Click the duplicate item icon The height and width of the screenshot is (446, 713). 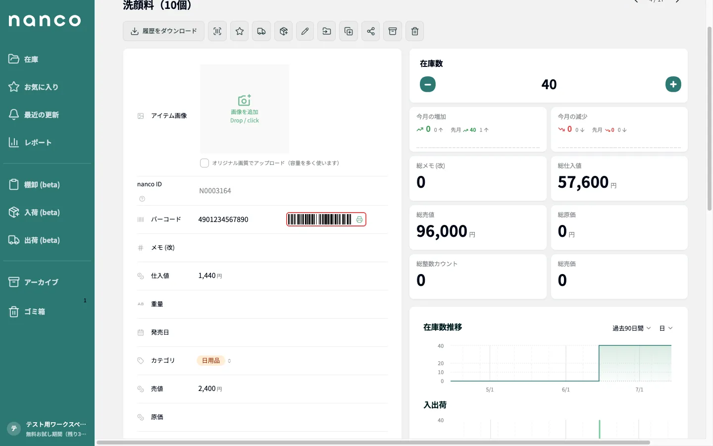coord(349,31)
